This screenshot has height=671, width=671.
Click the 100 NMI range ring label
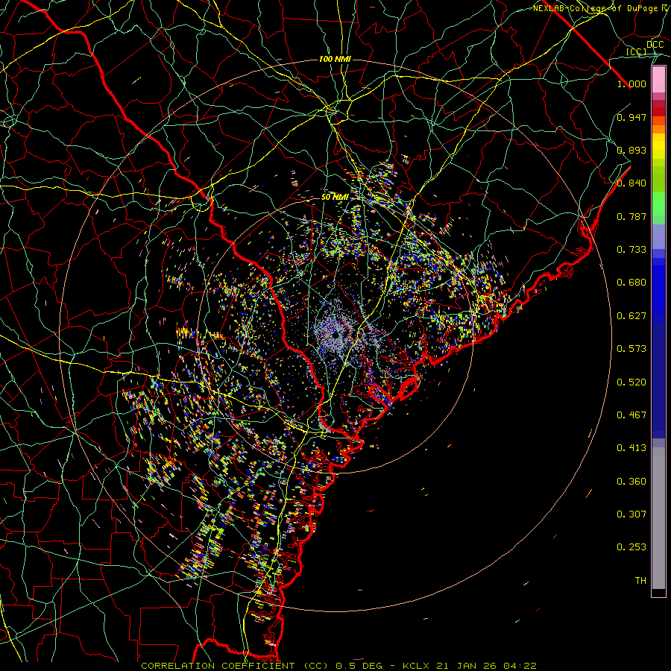pos(335,59)
